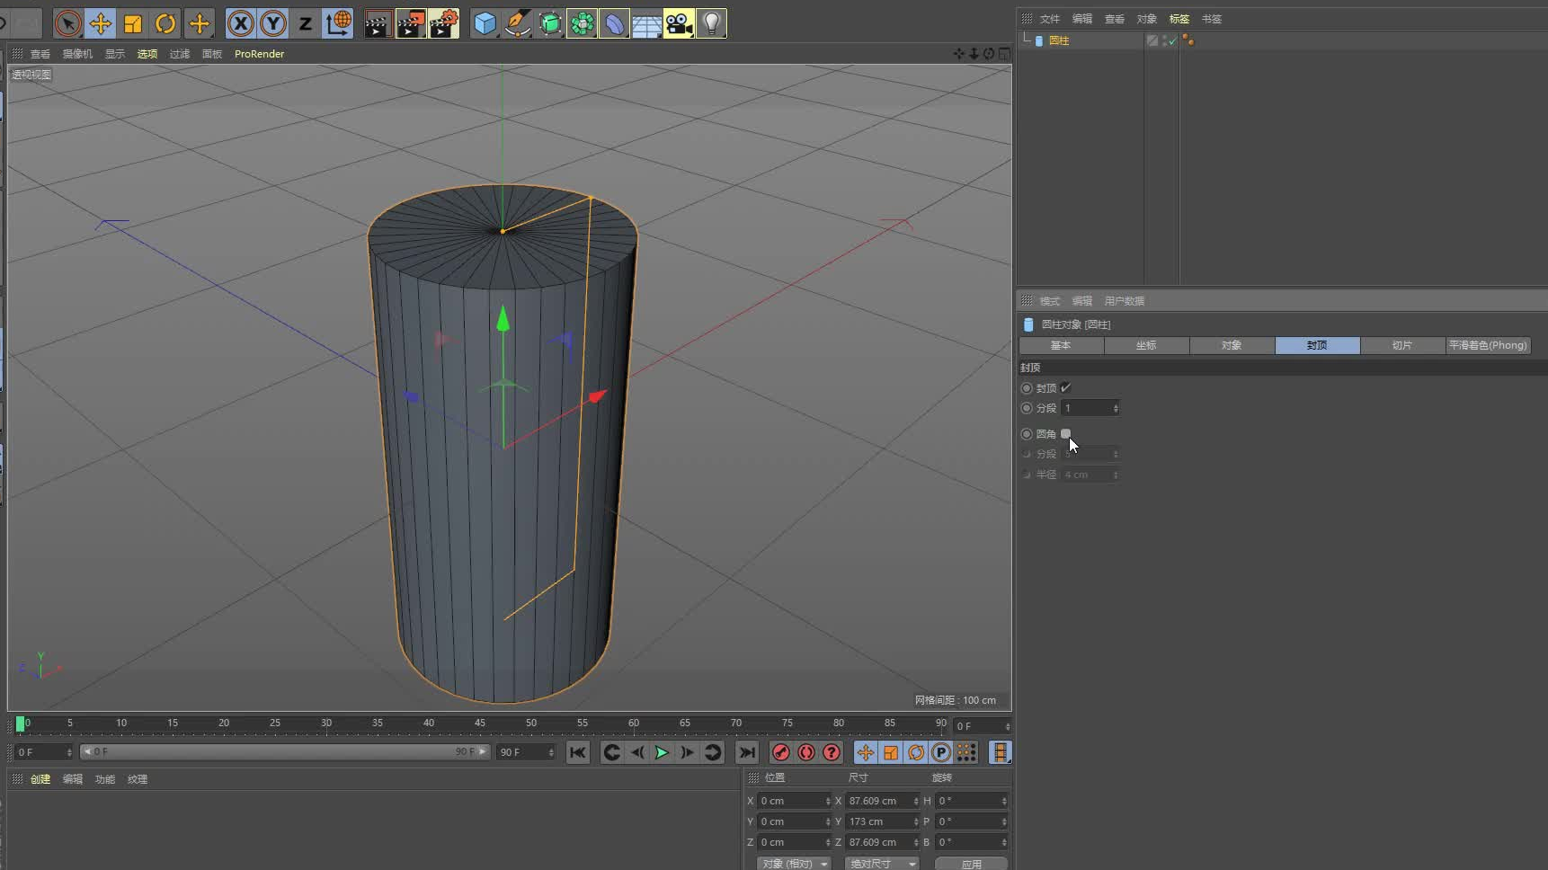Click the ProRender menu in the viewport
The image size is (1548, 870).
259,54
